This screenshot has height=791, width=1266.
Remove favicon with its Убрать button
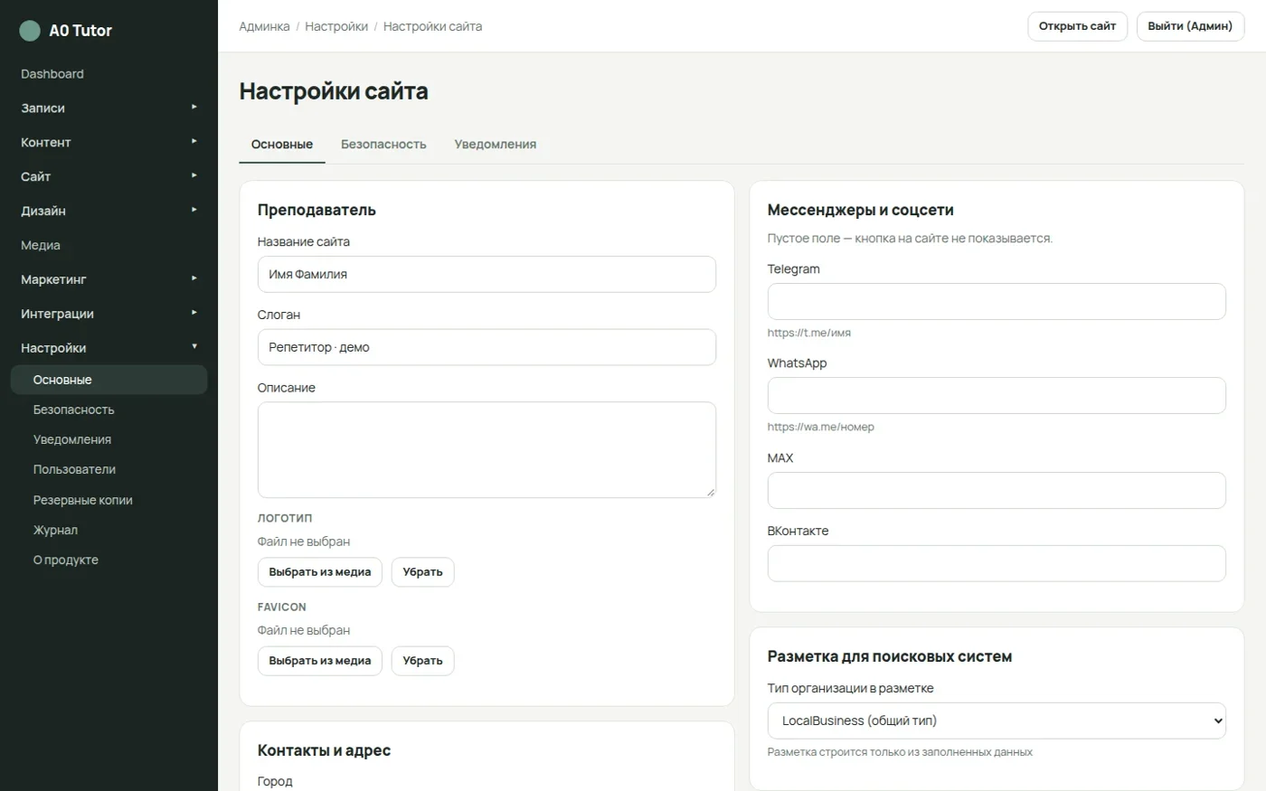coord(422,661)
